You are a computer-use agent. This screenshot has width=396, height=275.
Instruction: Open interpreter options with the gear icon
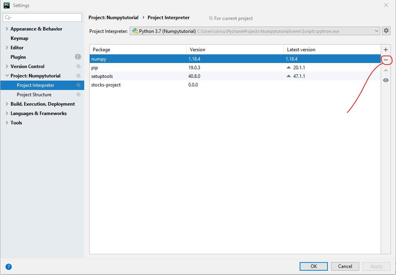[x=386, y=31]
